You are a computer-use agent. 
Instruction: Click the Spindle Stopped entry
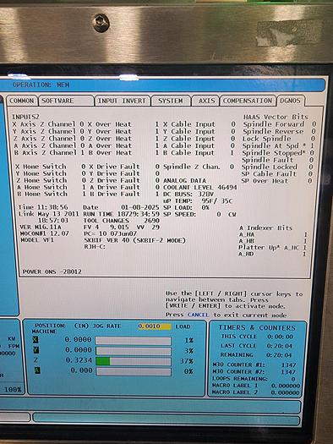(x=278, y=153)
